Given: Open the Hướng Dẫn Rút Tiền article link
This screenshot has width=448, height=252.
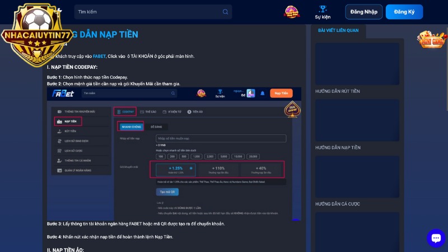Looking at the screenshot, I should pos(338,91).
